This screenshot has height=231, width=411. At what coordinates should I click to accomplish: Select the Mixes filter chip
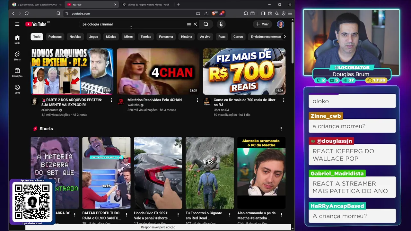pyautogui.click(x=128, y=37)
